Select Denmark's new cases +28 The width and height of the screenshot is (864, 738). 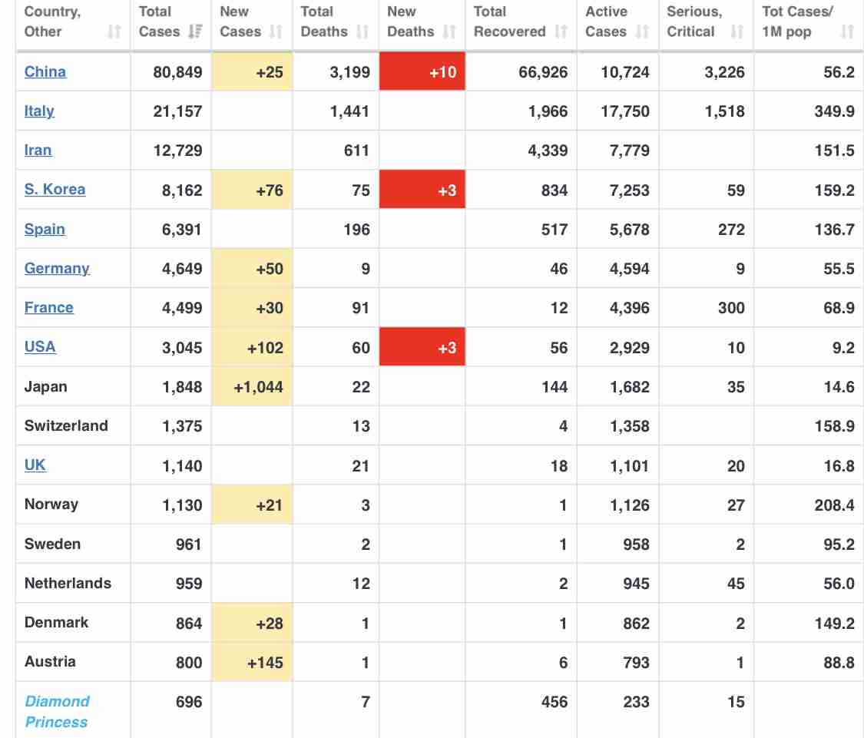(252, 623)
